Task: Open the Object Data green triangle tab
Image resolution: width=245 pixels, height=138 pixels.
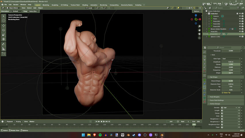Action: [x=205, y=98]
